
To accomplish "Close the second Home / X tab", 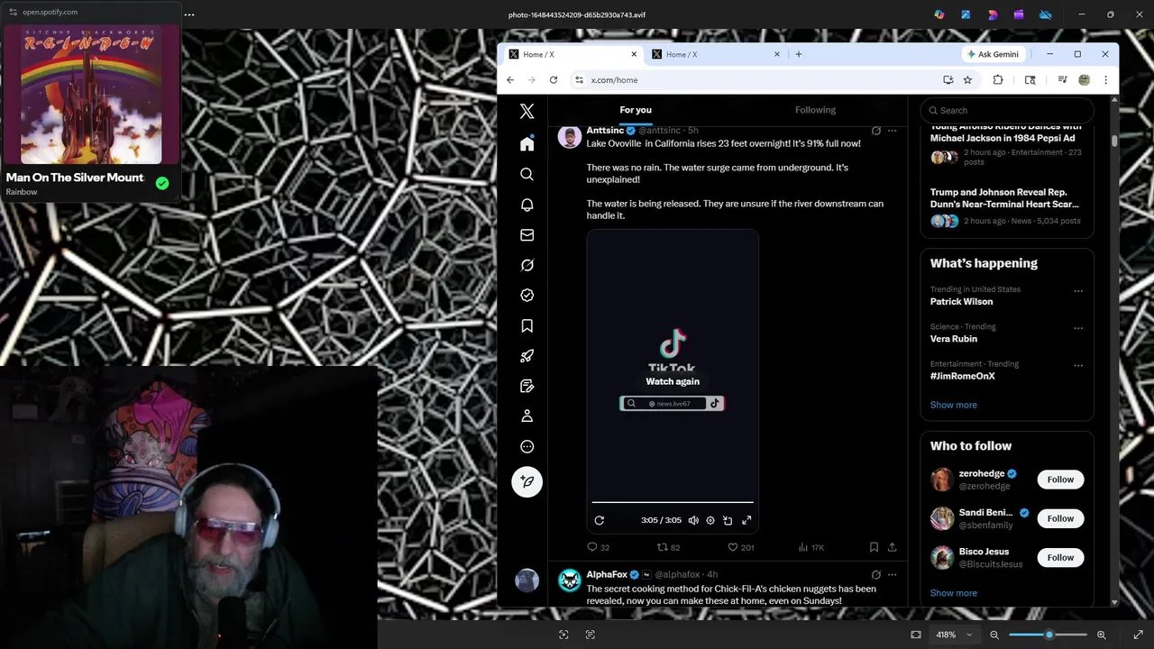I will click(777, 54).
